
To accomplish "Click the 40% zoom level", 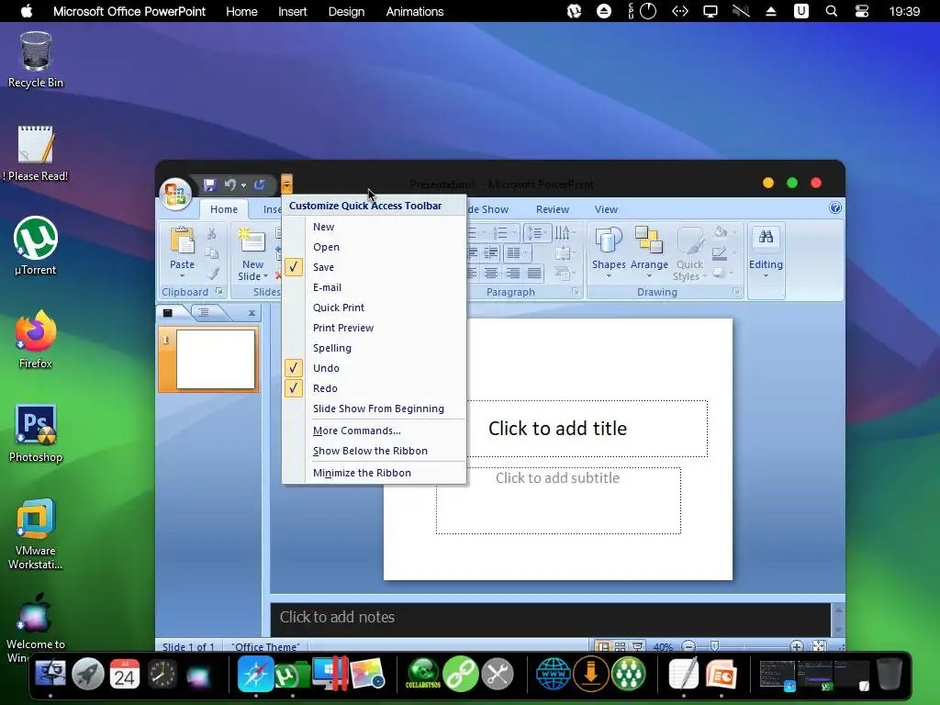I will point(663,647).
